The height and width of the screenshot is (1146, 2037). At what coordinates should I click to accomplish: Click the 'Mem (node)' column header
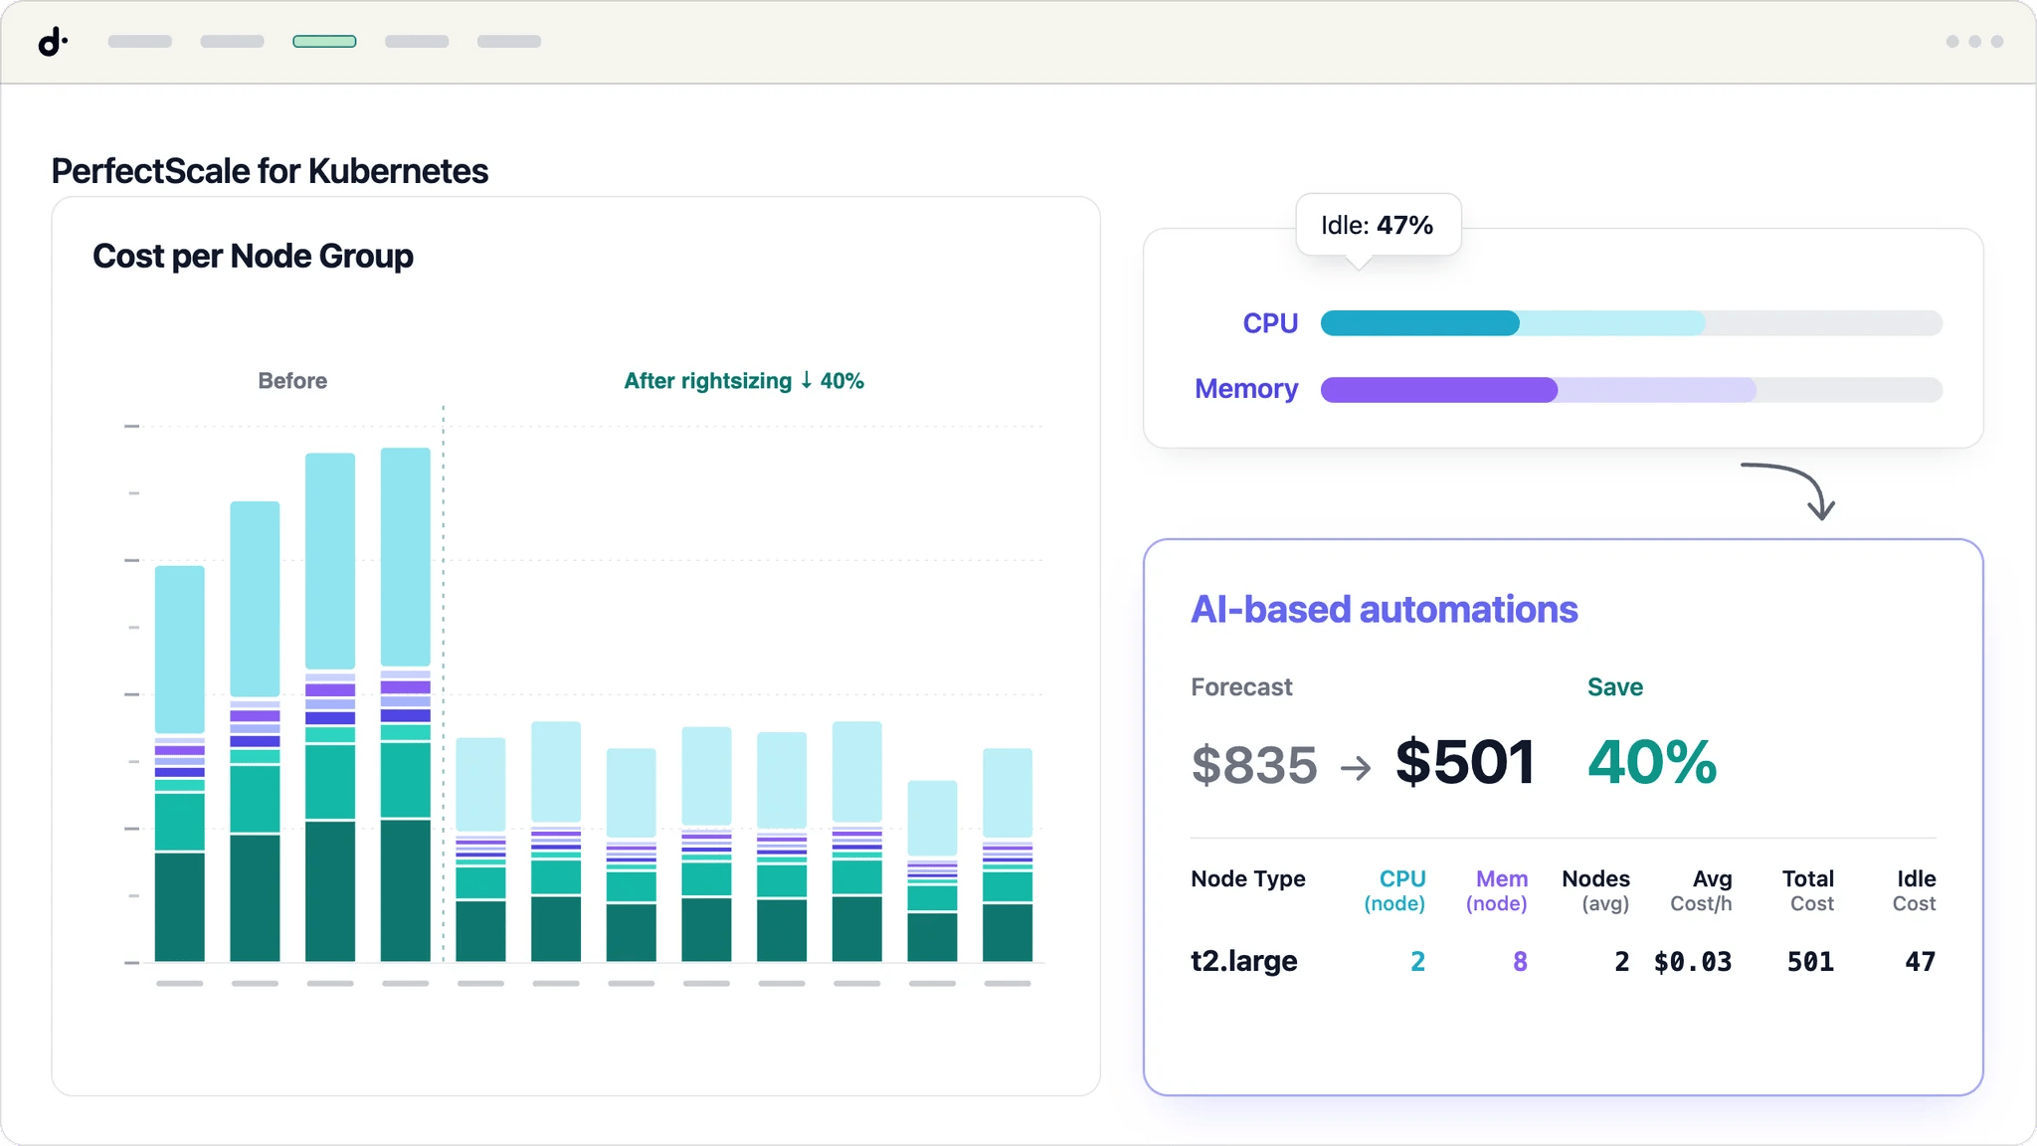pyautogui.click(x=1497, y=891)
